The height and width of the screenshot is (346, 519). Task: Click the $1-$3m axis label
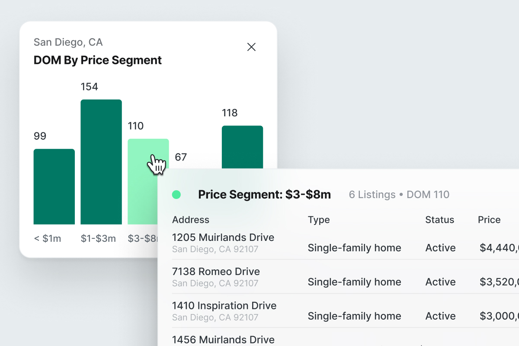(98, 238)
